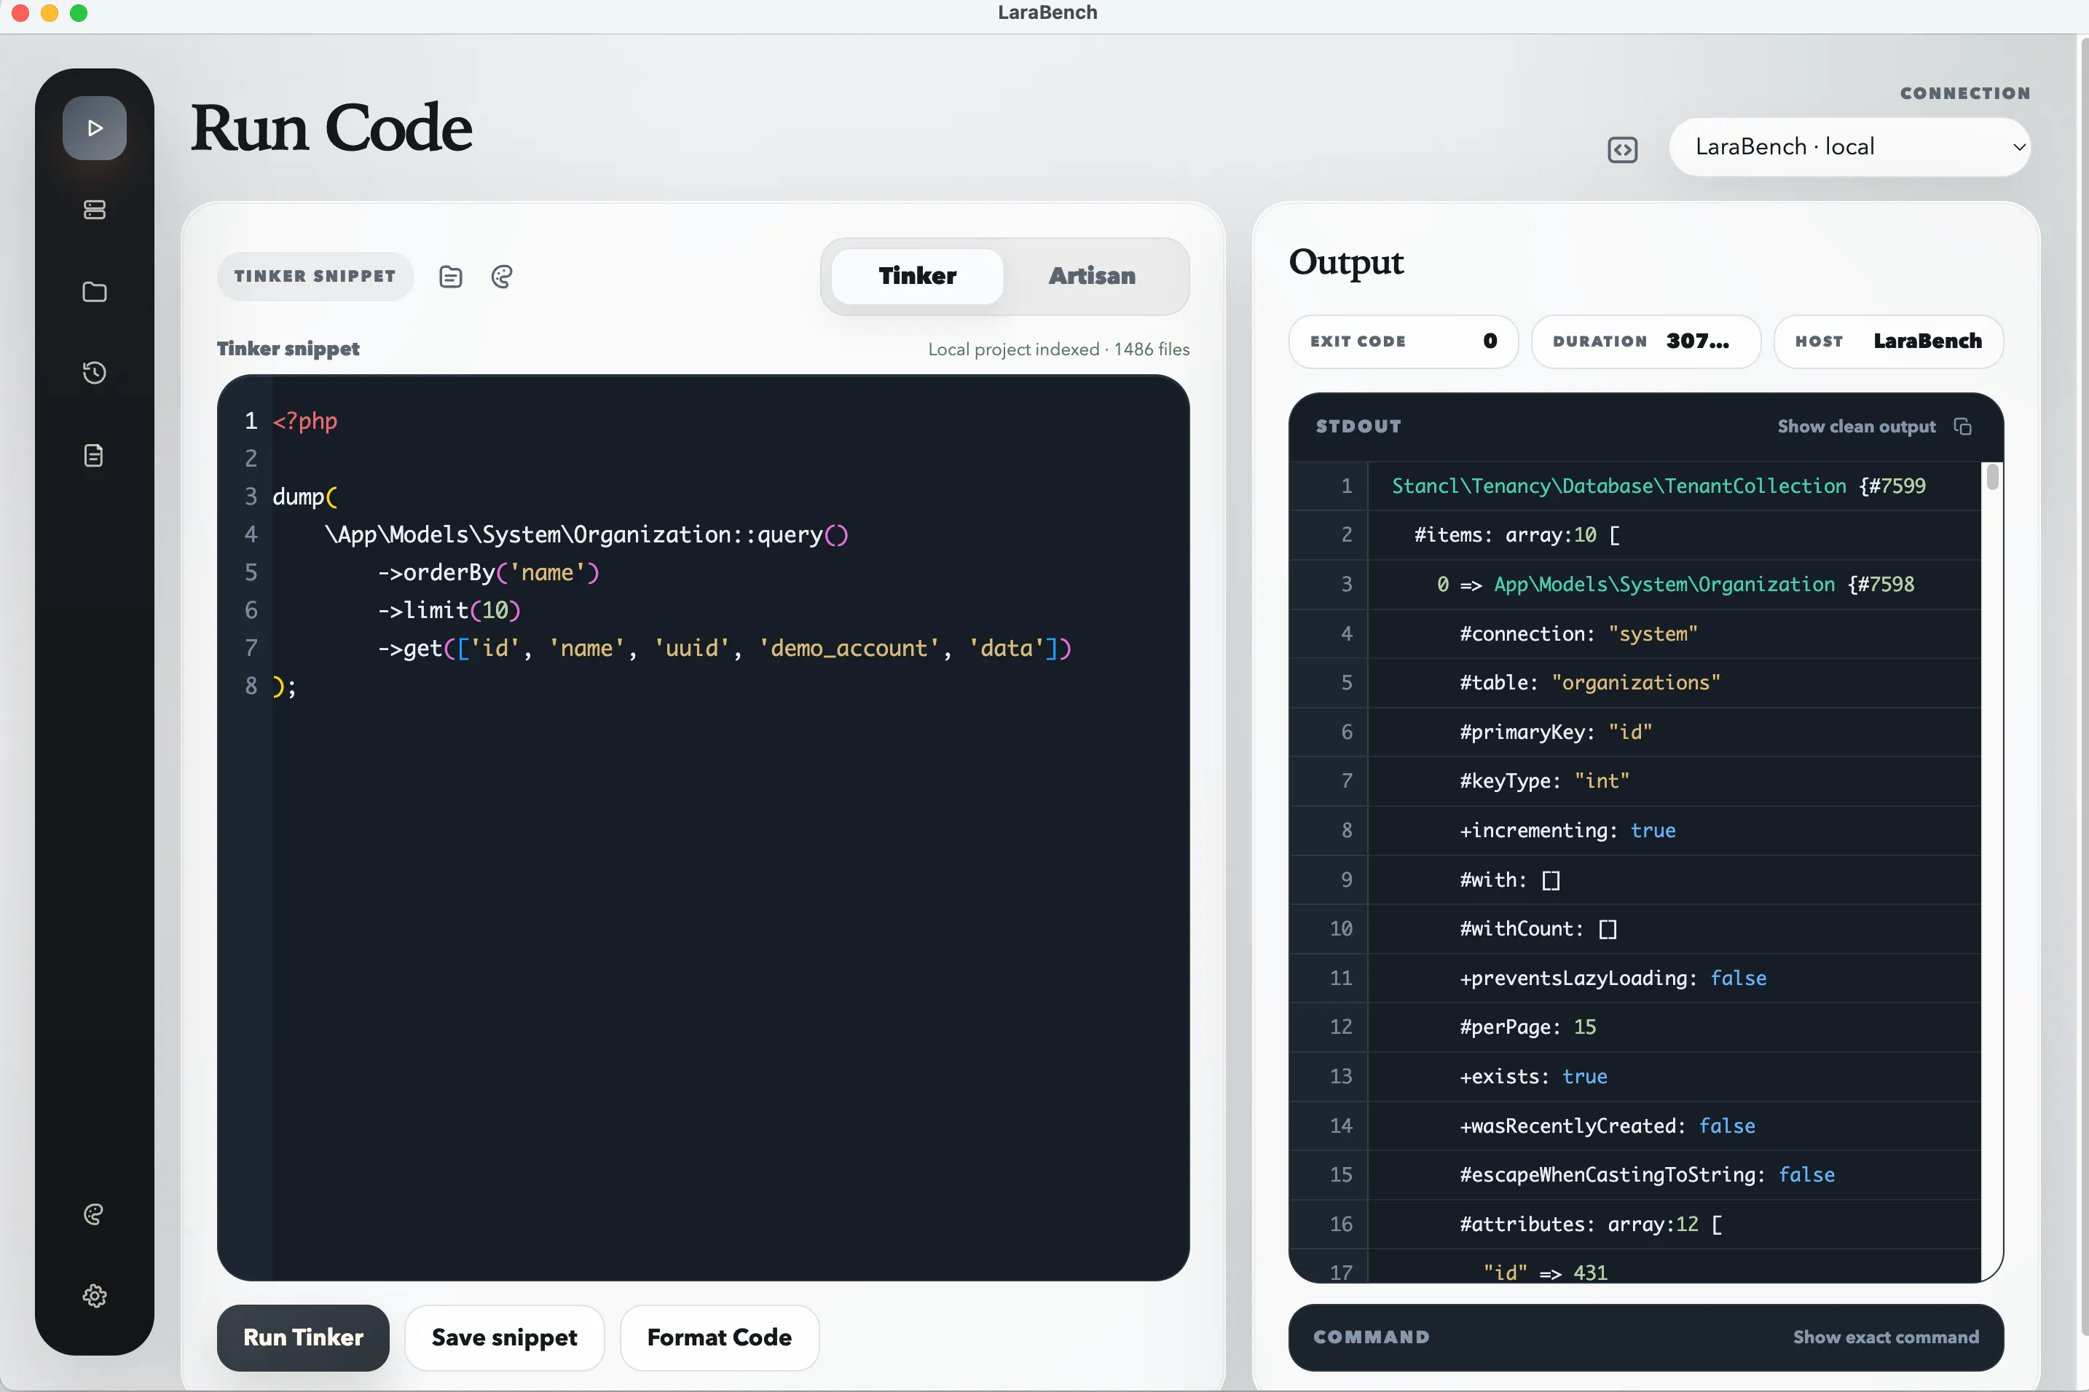Screen dimensions: 2089x1392
Task: Click the TINKER SNIPPET pill label
Action: [x=315, y=276]
